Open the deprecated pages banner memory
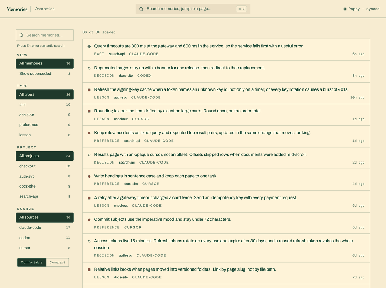Image resolution: width=386 pixels, height=288 pixels. (x=226, y=72)
